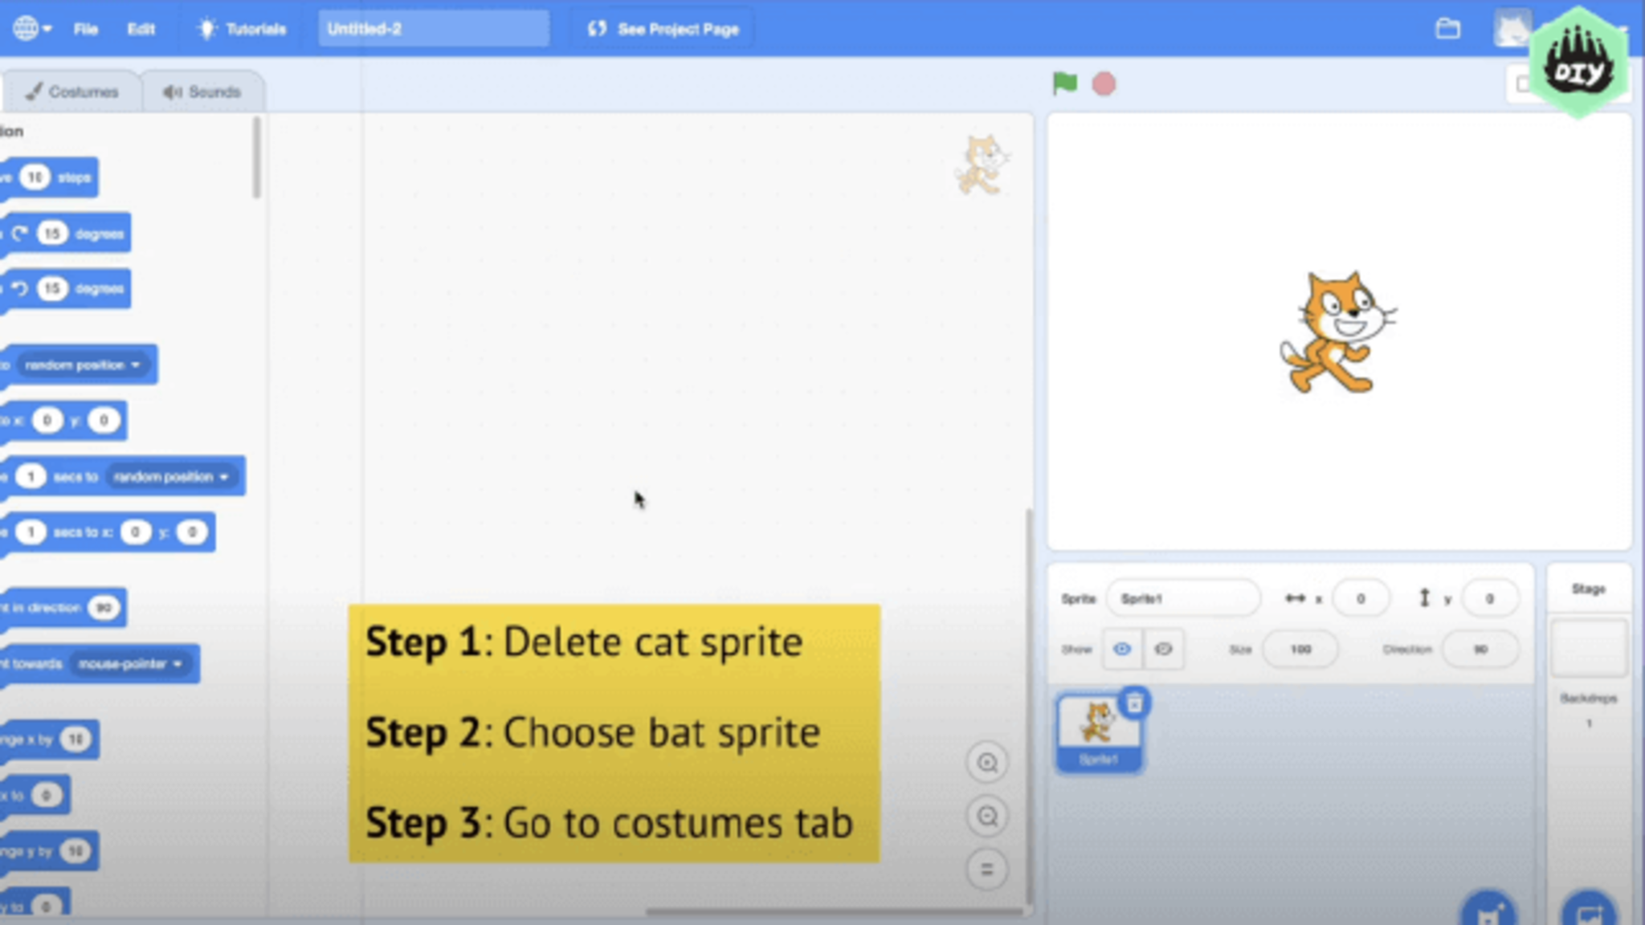Open the language globe dropdown

tap(32, 29)
